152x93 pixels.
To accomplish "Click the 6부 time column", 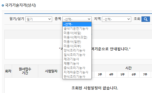I will pyautogui.click(x=134, y=75).
